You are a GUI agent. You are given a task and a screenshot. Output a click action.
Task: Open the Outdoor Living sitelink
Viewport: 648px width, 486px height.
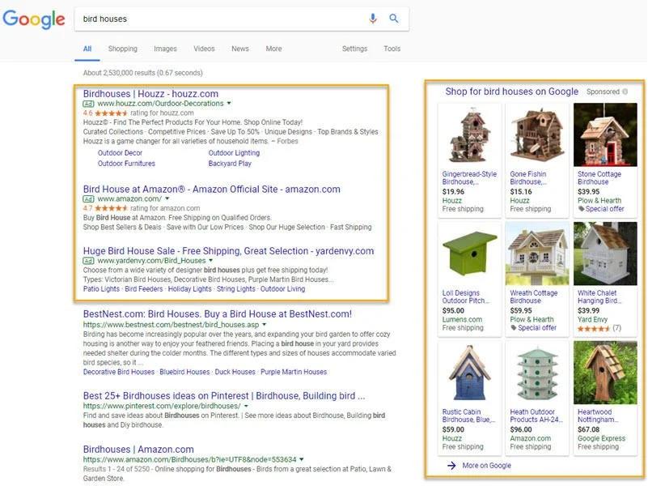(x=282, y=289)
